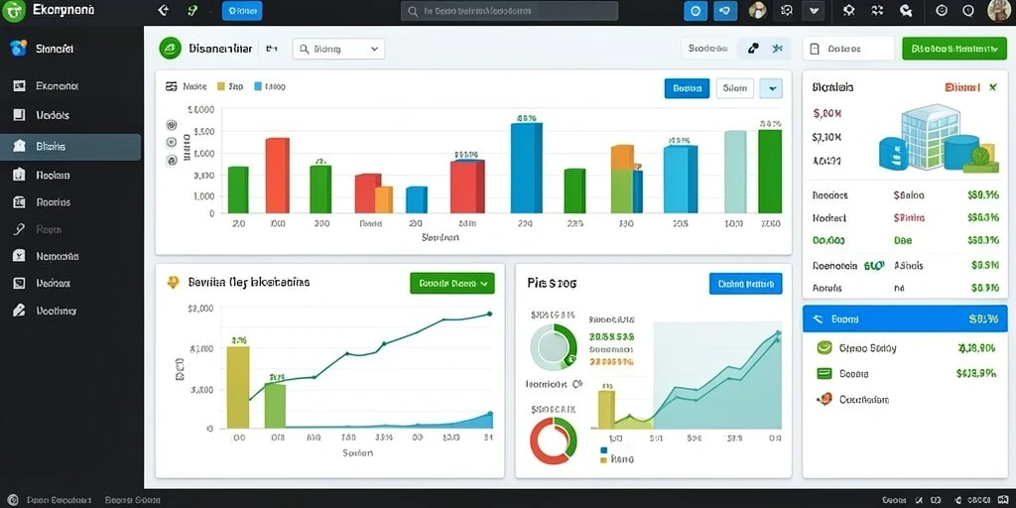This screenshot has height=508, width=1016.
Task: Click the green app logo in the top-left corner
Action: pos(13,10)
